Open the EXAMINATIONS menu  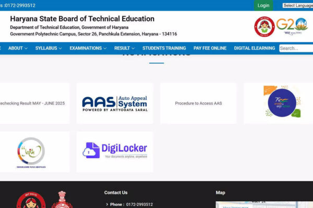click(x=86, y=48)
